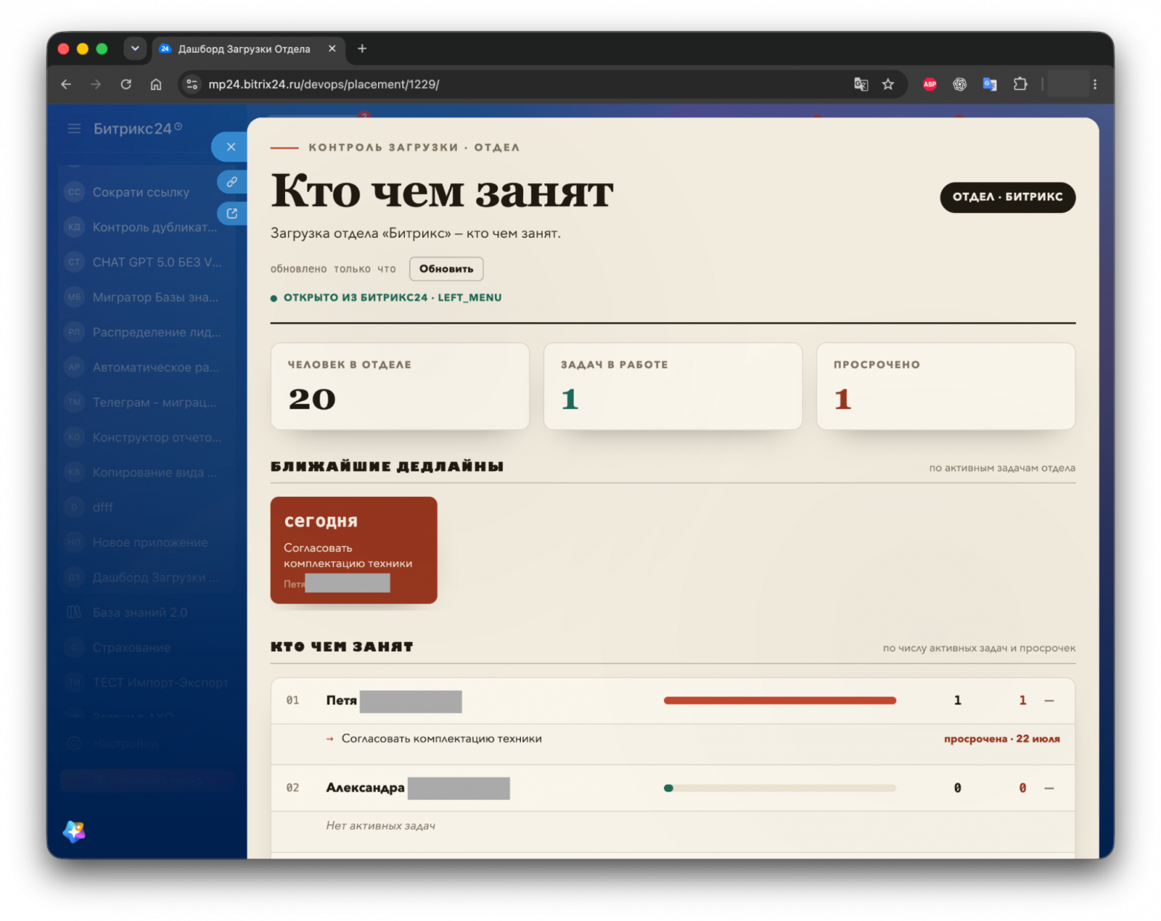Open the Bitrix24 AI assistant sparkle icon

(x=74, y=831)
